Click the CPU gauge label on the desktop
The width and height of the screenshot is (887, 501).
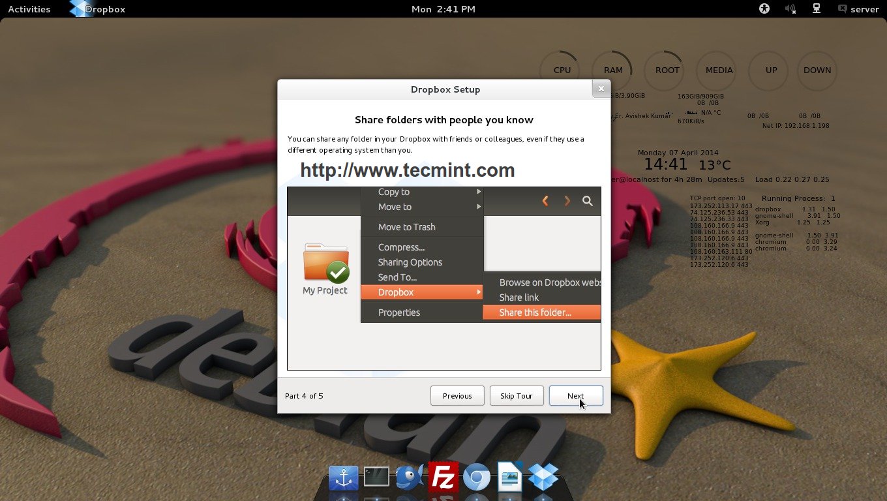point(562,70)
